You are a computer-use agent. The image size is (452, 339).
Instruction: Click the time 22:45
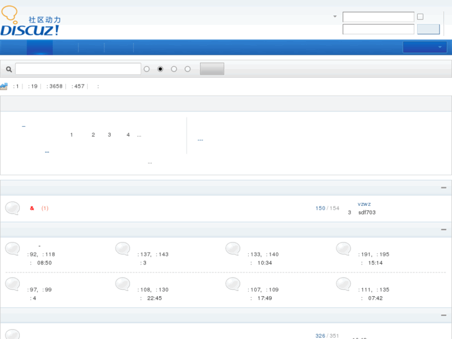pos(155,298)
